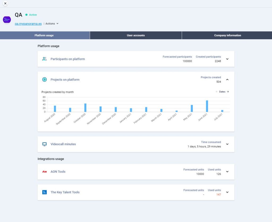Expand The Key Talent Tools panel
Image resolution: width=272 pixels, height=222 pixels.
(227, 192)
